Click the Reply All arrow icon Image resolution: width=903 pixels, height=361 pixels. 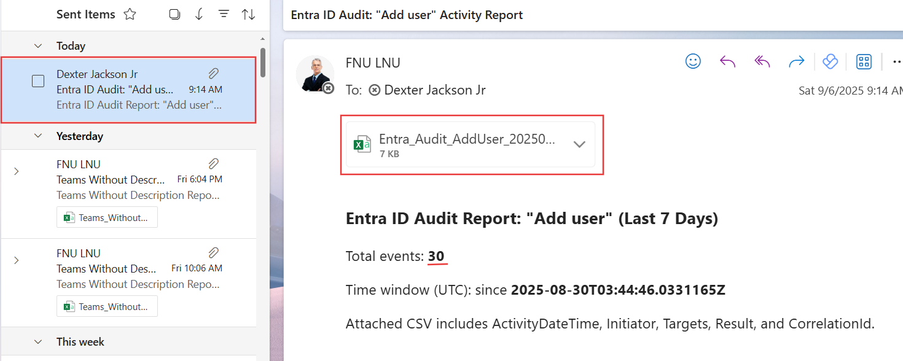[x=762, y=61]
